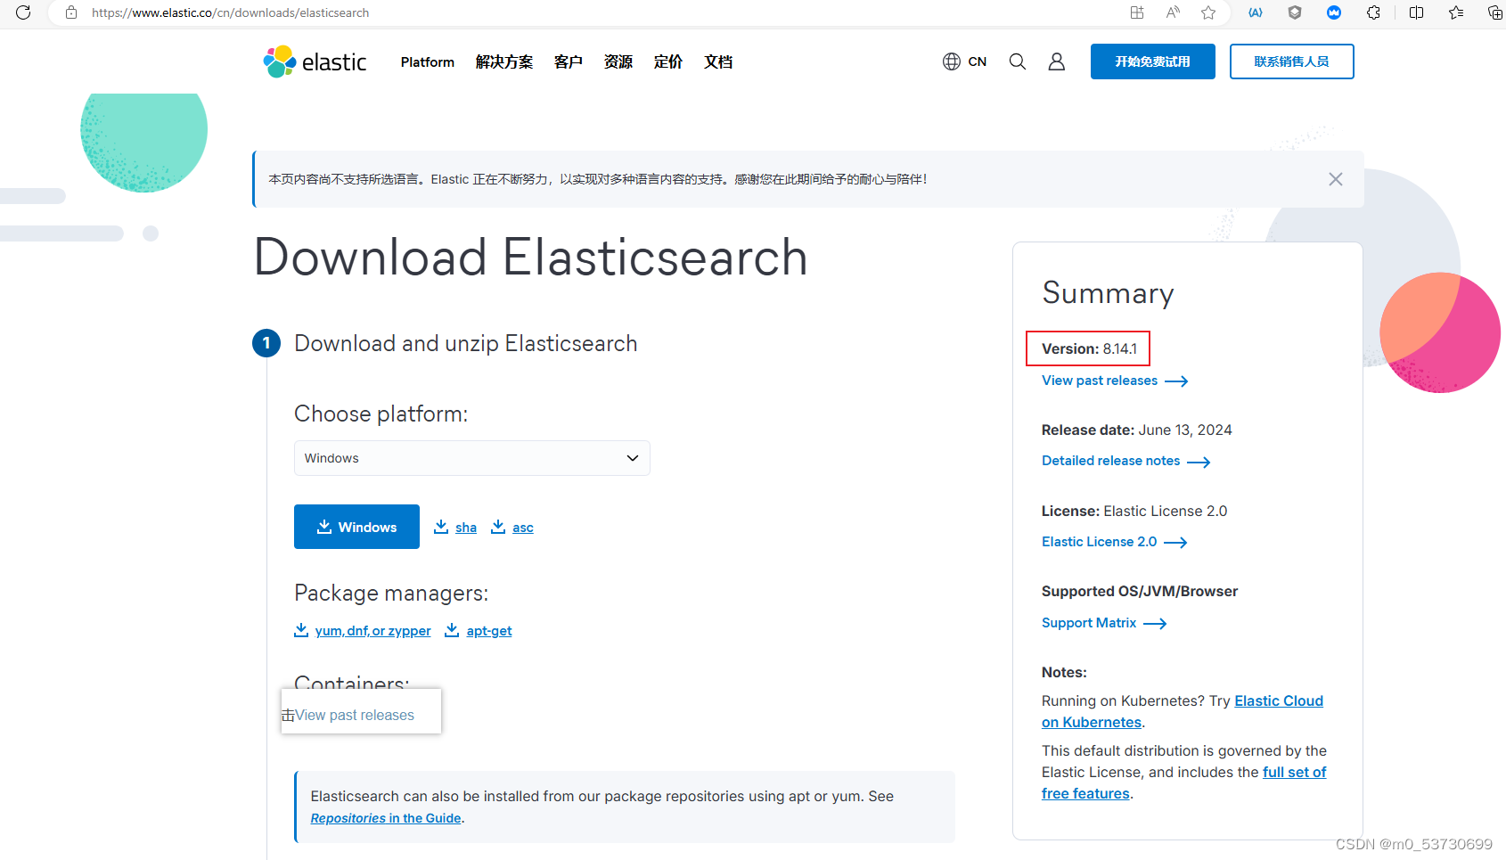Screen dimensions: 1506x860
Task: Click the elastic logo
Action: pyautogui.click(x=315, y=61)
